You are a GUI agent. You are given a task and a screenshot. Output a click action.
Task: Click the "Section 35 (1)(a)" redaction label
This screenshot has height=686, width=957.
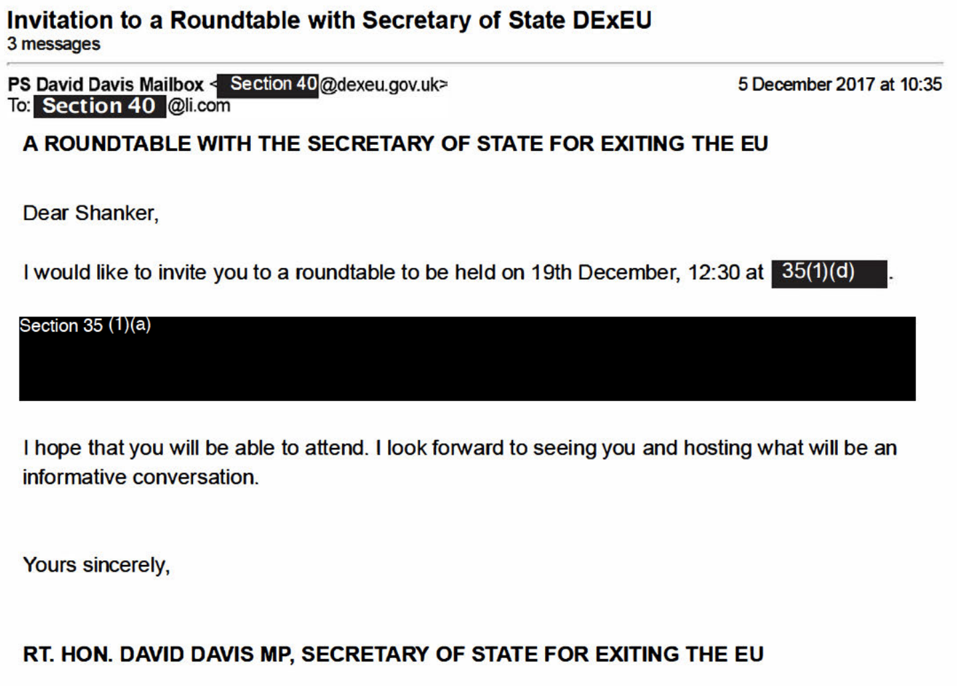click(x=85, y=325)
